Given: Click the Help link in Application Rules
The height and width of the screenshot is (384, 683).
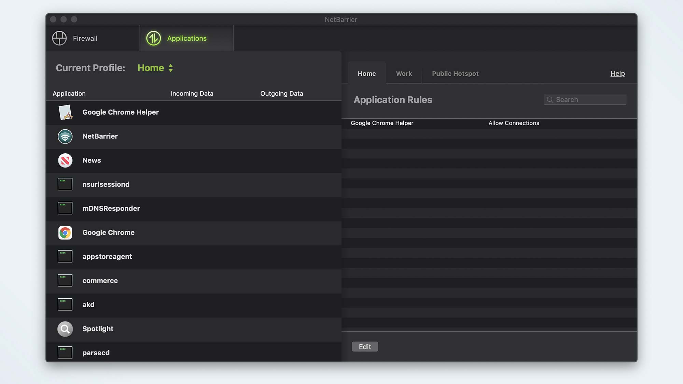Looking at the screenshot, I should (617, 73).
